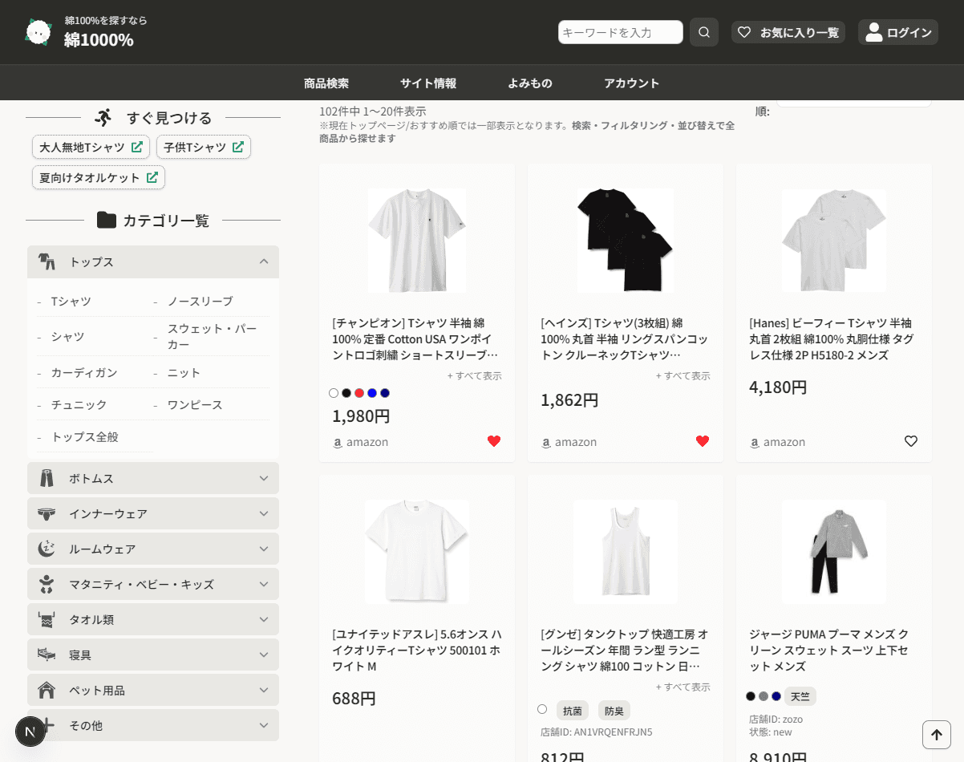Click the keyword search input field
Screen dimensions: 964x762
tap(620, 32)
